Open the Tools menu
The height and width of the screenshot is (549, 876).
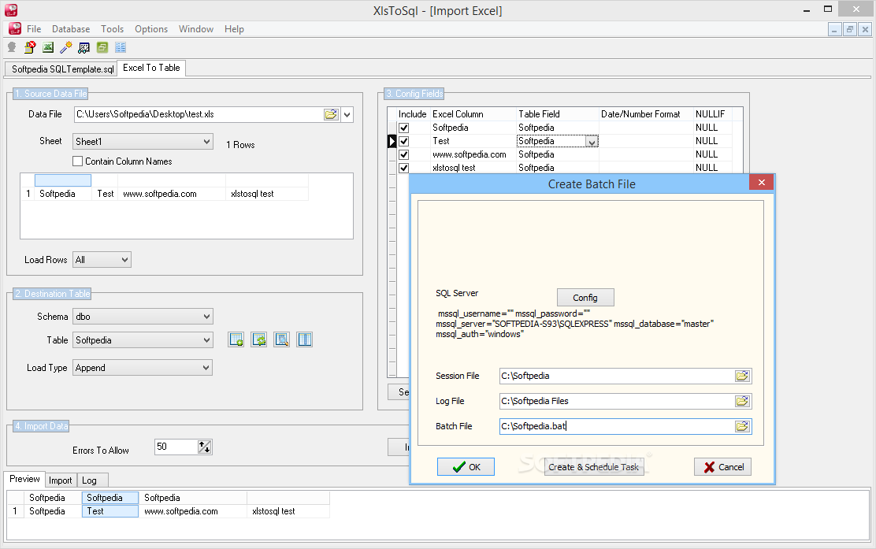(113, 29)
